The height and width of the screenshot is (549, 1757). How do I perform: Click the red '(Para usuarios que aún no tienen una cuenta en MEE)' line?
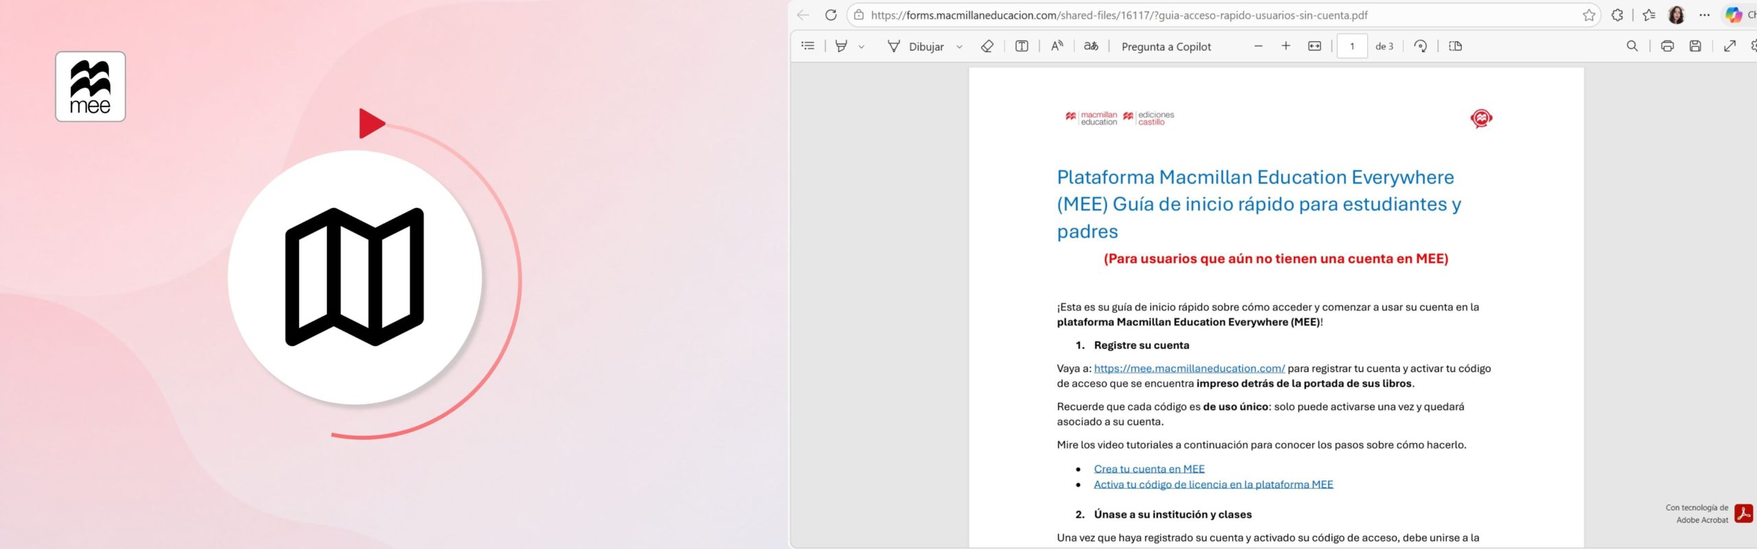click(1276, 259)
